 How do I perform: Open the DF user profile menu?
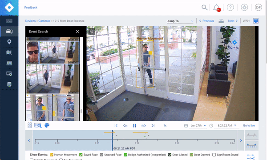coord(258,8)
